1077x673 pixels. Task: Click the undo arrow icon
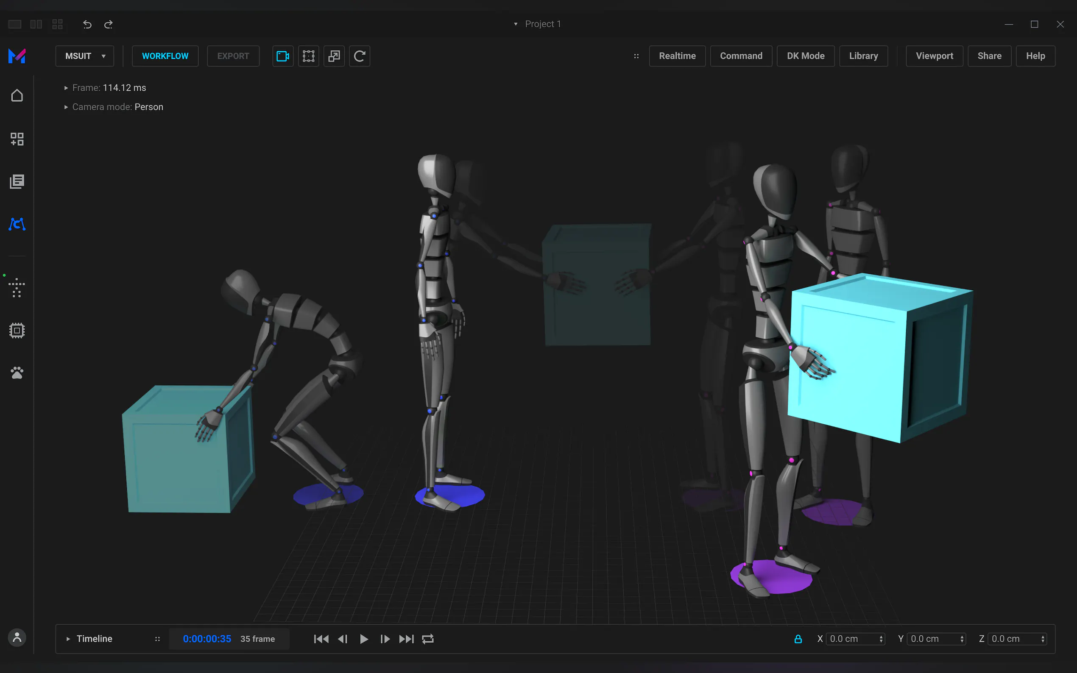tap(87, 25)
